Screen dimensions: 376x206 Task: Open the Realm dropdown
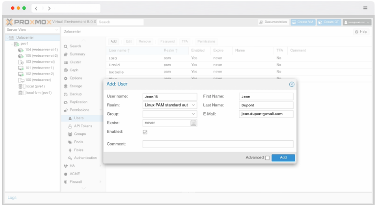(194, 105)
